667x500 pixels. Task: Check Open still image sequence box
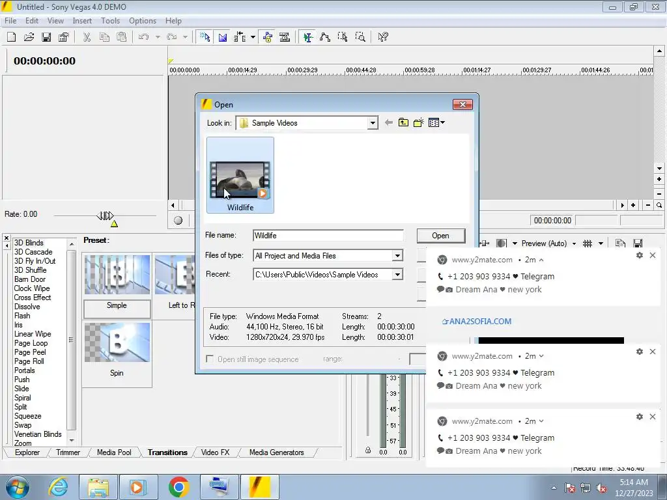point(210,359)
